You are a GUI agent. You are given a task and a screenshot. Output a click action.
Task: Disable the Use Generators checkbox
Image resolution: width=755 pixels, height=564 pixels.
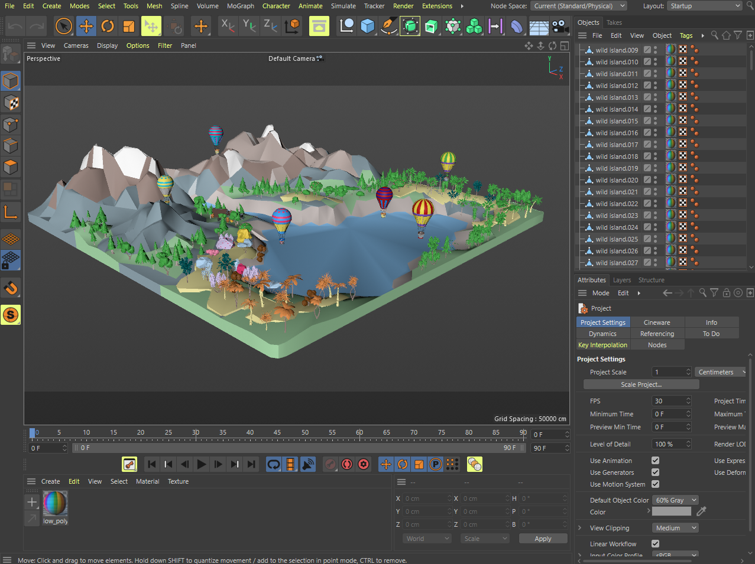(x=655, y=472)
